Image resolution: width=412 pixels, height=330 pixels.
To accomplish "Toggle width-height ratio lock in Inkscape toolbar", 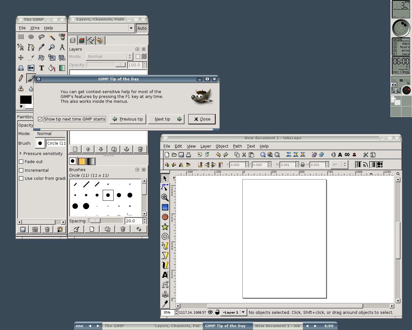I will click(303, 165).
